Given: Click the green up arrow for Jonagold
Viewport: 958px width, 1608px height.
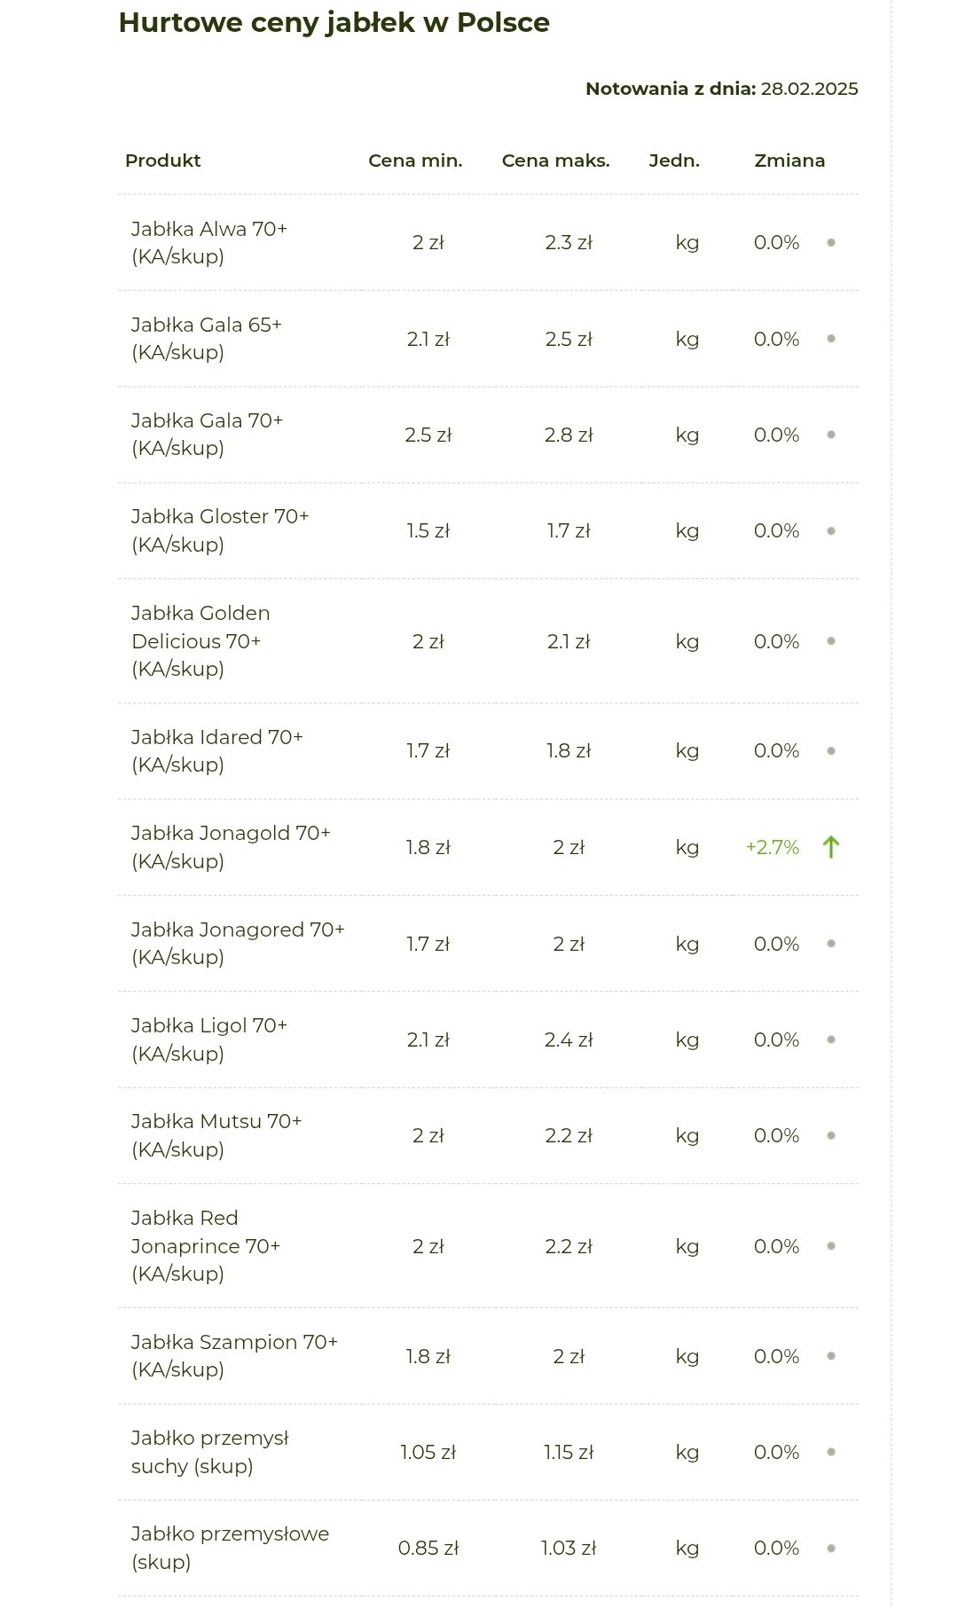Looking at the screenshot, I should [x=830, y=847].
